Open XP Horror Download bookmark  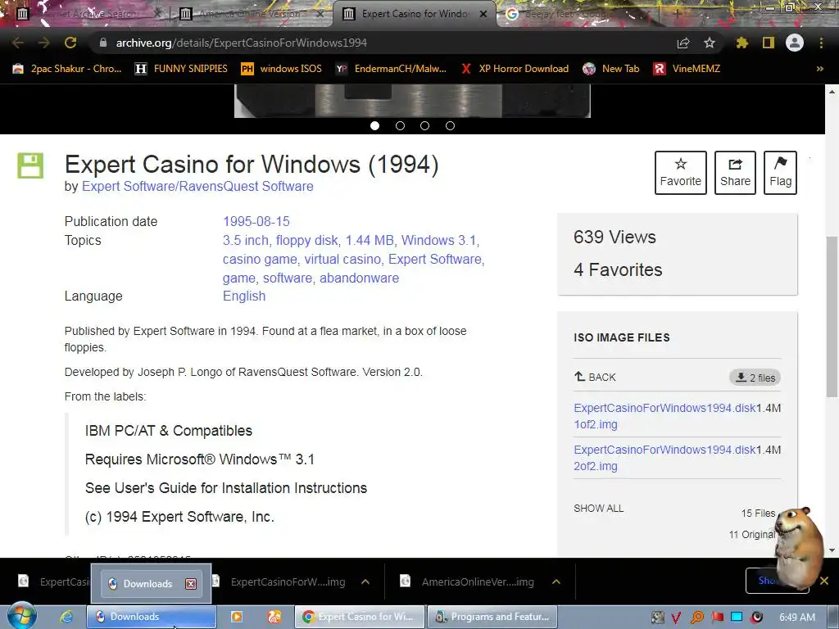click(x=515, y=69)
